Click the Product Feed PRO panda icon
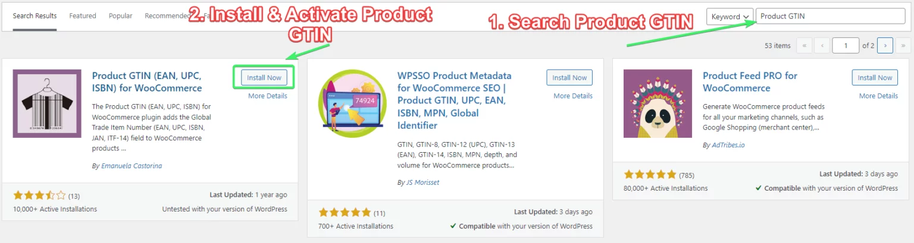Image resolution: width=914 pixels, height=243 pixels. point(658,103)
